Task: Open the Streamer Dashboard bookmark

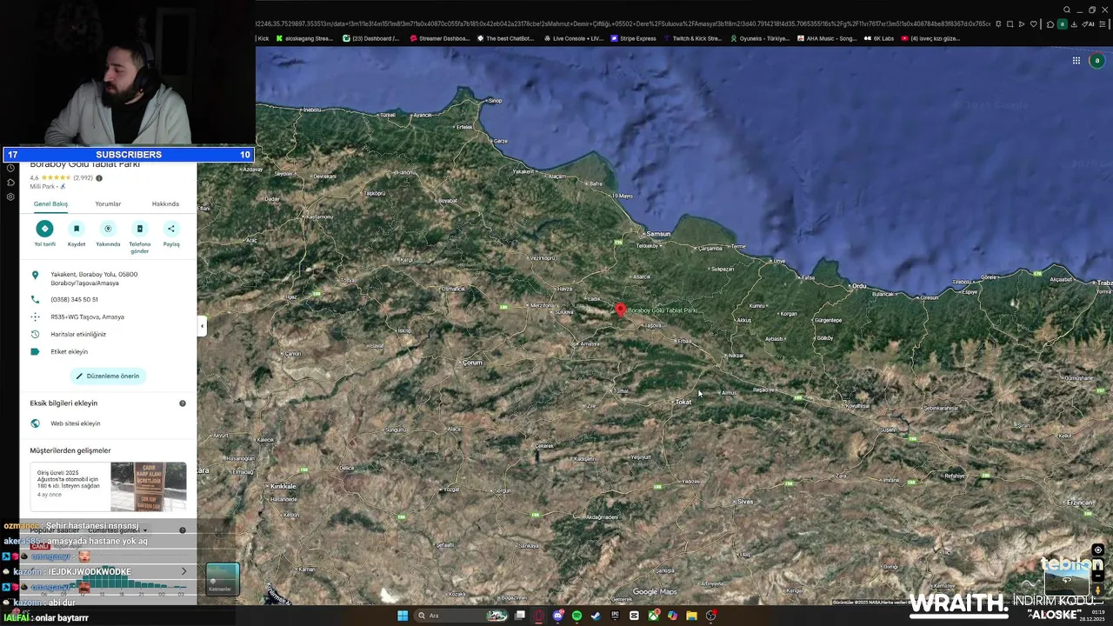Action: 440,38
